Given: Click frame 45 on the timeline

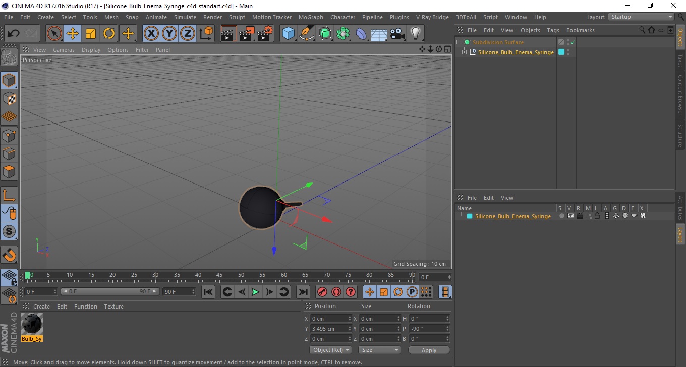Looking at the screenshot, I should pyautogui.click(x=219, y=276).
